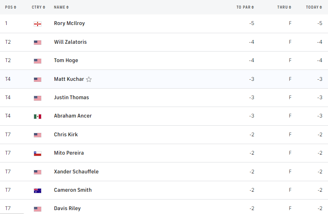The width and height of the screenshot is (328, 214).
Task: Sort by TODAY column header
Action: click(314, 7)
